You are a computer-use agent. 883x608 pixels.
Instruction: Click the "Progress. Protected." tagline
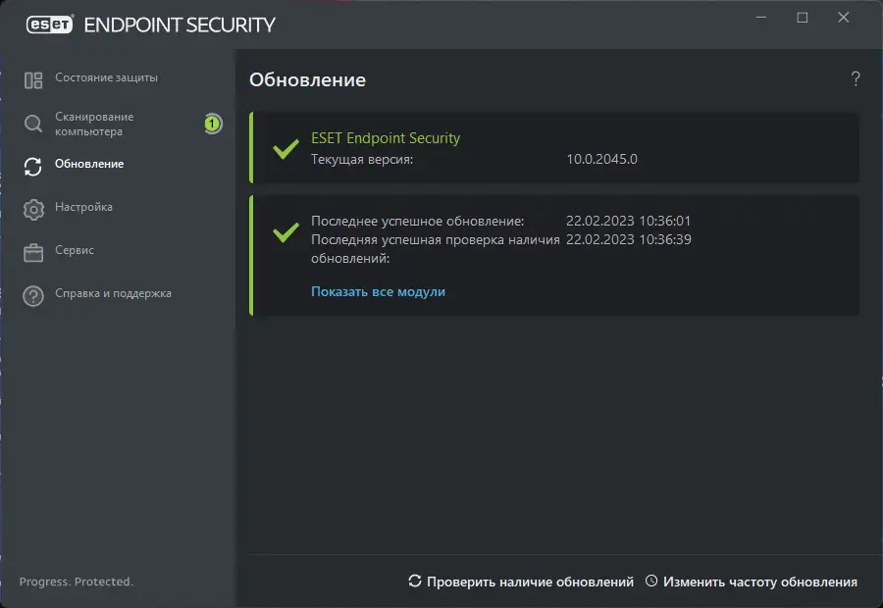76,582
